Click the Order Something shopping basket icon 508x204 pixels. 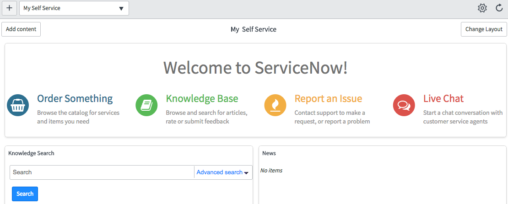click(18, 105)
